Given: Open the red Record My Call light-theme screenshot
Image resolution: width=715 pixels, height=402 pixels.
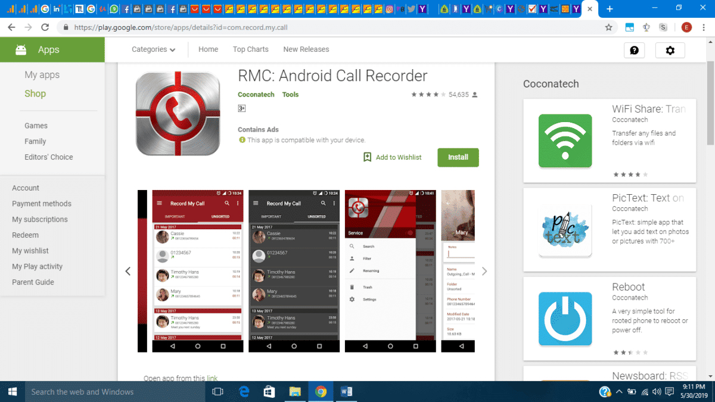Looking at the screenshot, I should pos(198,271).
